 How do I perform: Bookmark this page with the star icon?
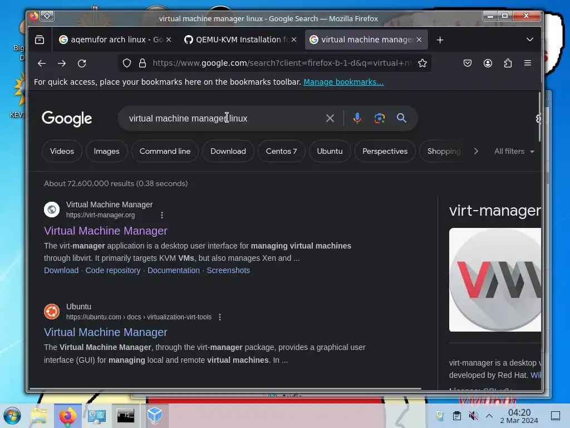click(422, 64)
